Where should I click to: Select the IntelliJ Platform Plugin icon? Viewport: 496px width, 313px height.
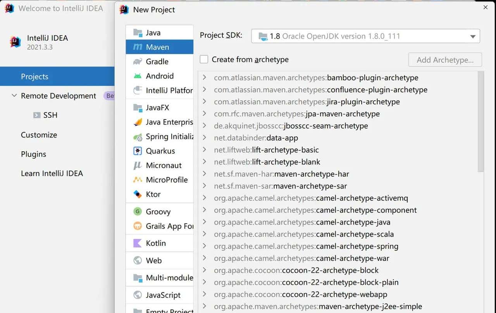pos(138,90)
